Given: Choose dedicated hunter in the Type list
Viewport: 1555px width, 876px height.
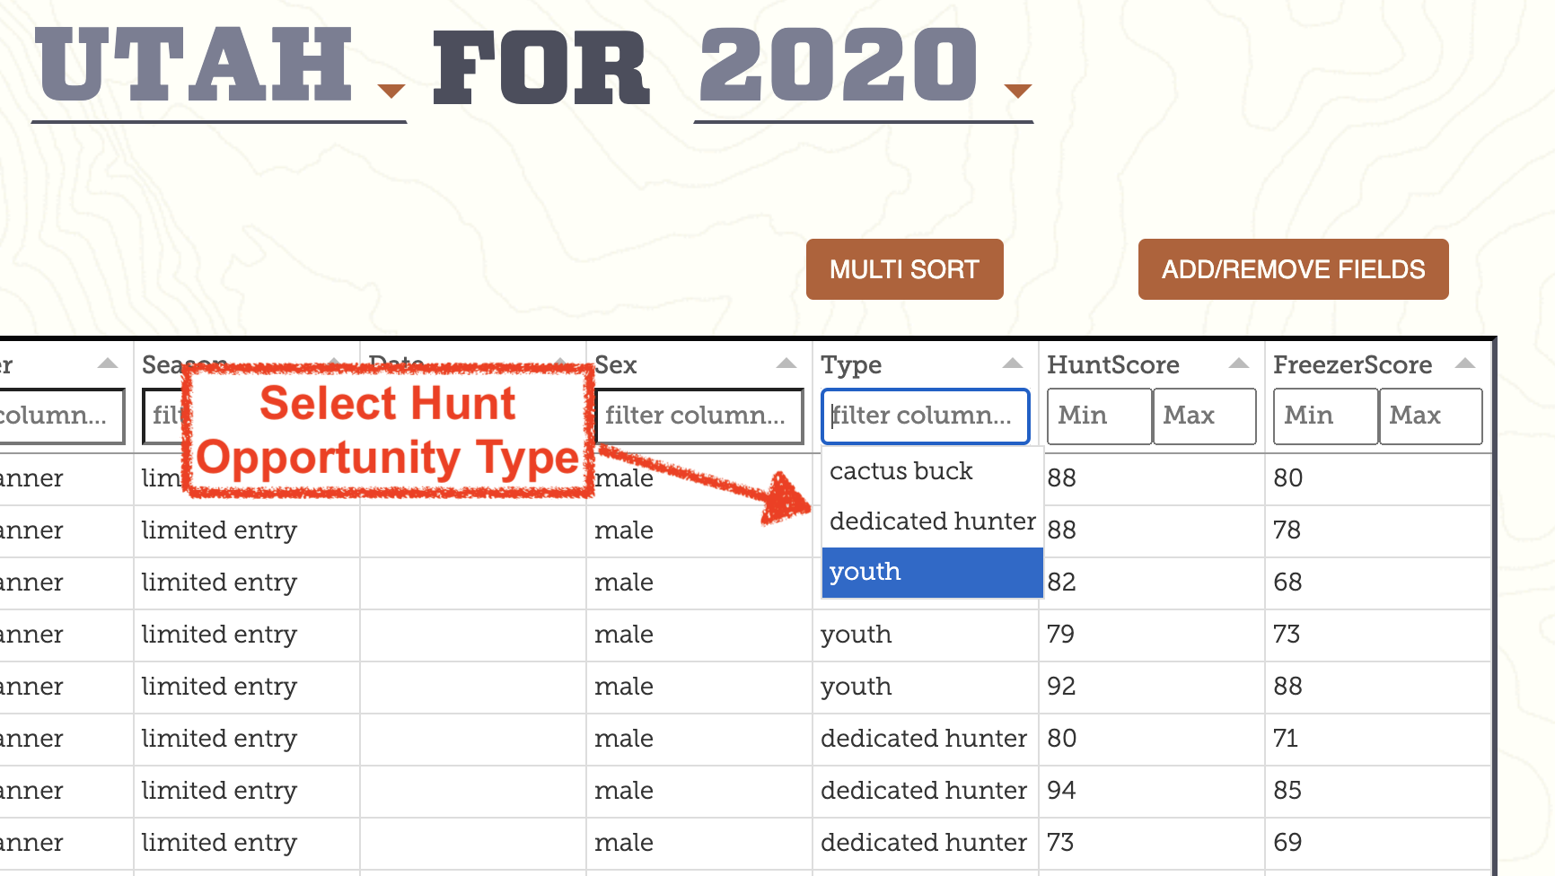Looking at the screenshot, I should click(x=932, y=521).
